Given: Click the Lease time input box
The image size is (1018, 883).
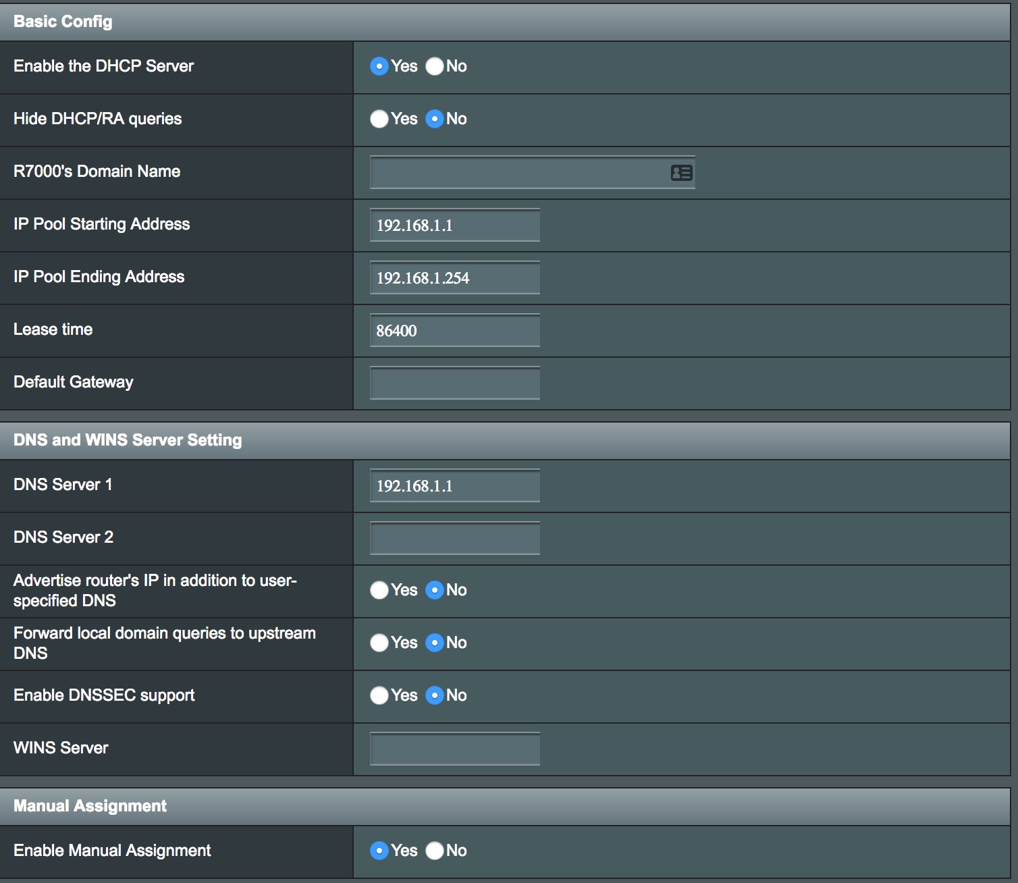Looking at the screenshot, I should pyautogui.click(x=454, y=331).
